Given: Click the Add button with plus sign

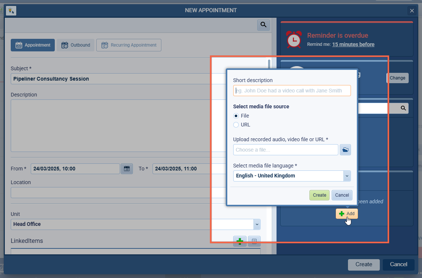Looking at the screenshot, I should tap(347, 214).
